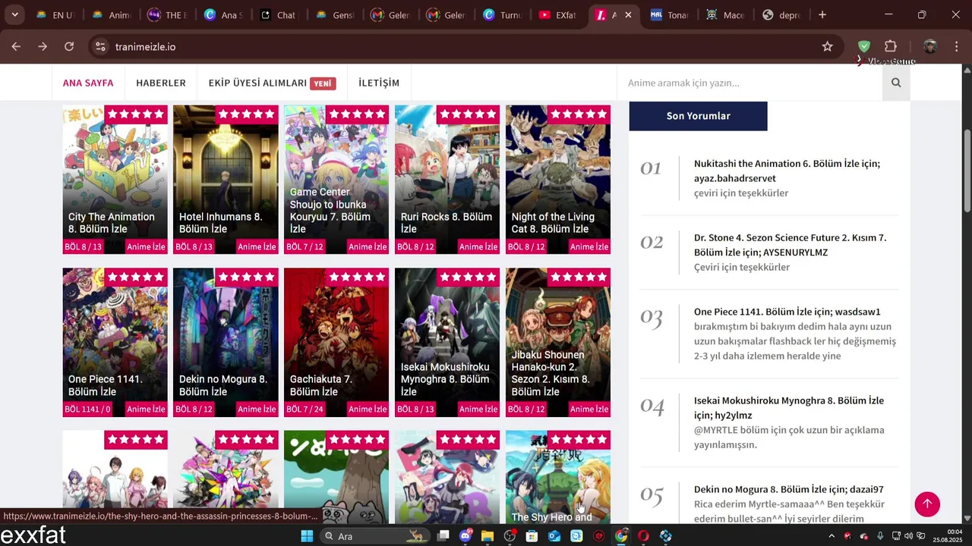Open the Chrome profile avatar
The image size is (972, 546).
930,46
